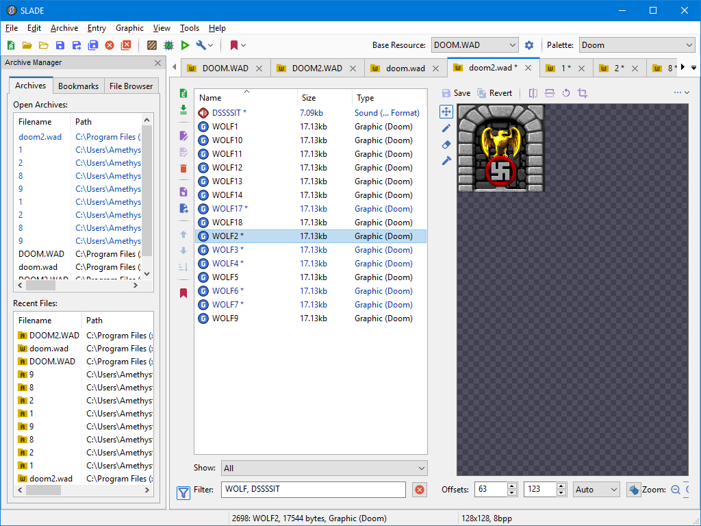This screenshot has width=701, height=526.
Task: Click the Close archive red icon
Action: [110, 45]
